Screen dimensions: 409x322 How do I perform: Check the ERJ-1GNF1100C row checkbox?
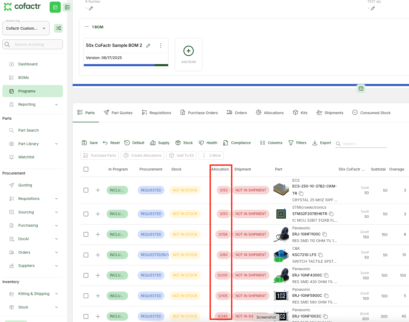pos(86,234)
